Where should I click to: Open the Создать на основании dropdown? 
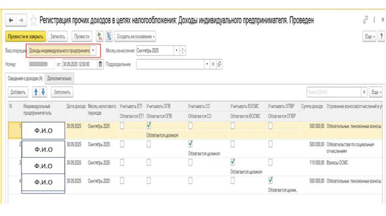(x=136, y=37)
